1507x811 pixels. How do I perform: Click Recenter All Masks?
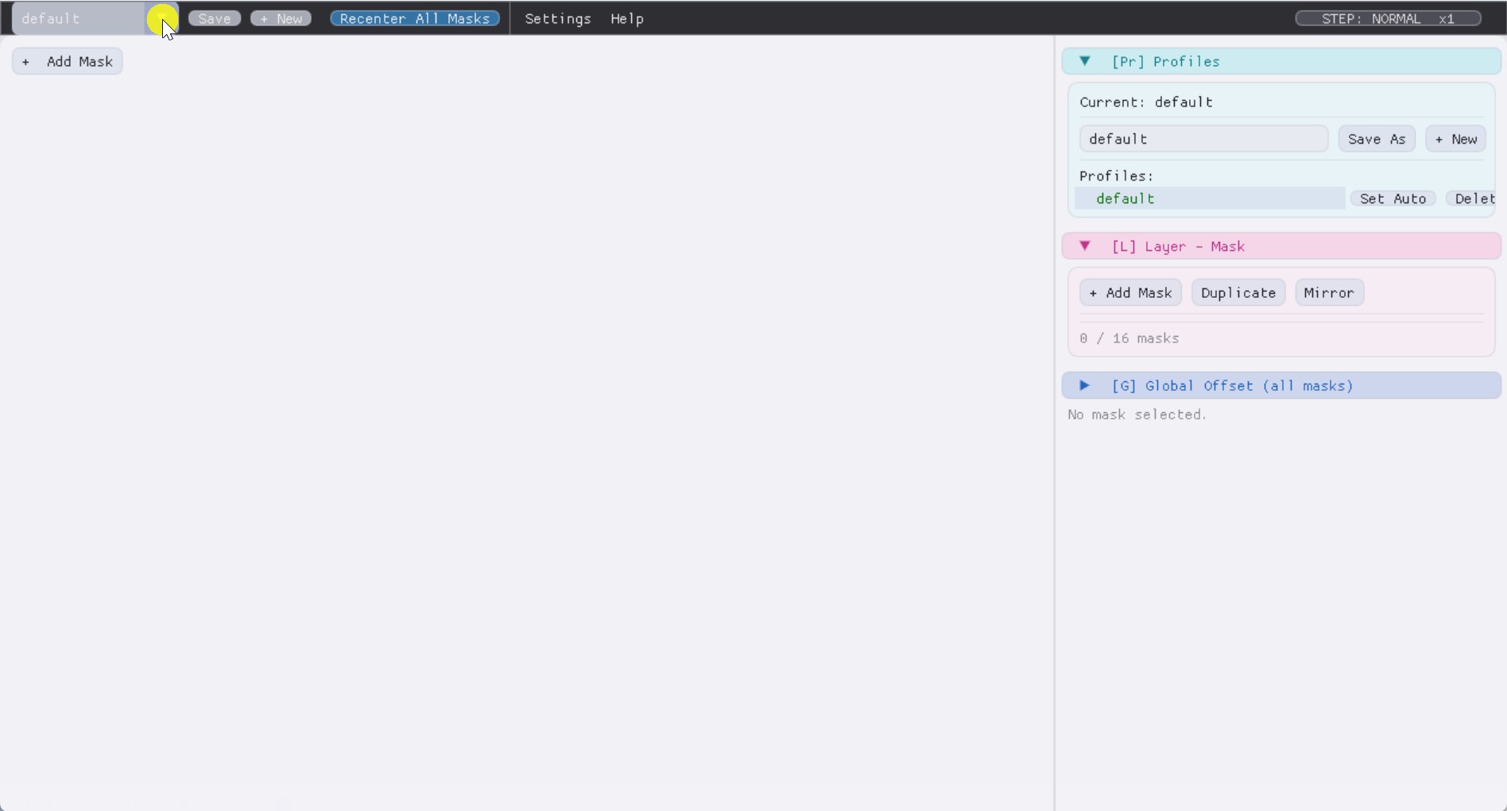click(414, 18)
